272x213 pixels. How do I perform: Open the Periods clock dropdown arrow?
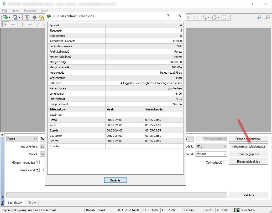click(x=218, y=18)
